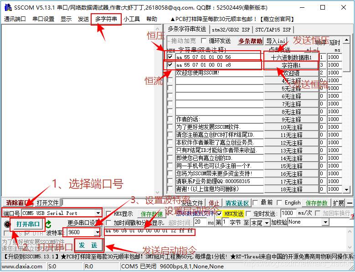Switch to the STC/IAP15 ISP tab
The image size is (355, 272).
[x=273, y=30]
